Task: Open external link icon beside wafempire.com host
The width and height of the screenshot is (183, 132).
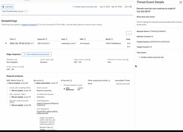Action: pos(75,44)
